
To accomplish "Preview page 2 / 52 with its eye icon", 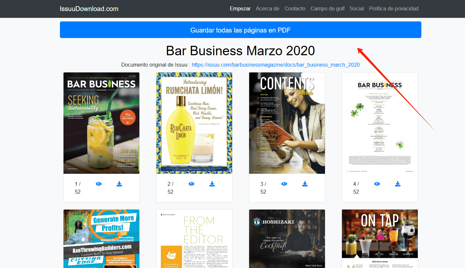I will 191,184.
